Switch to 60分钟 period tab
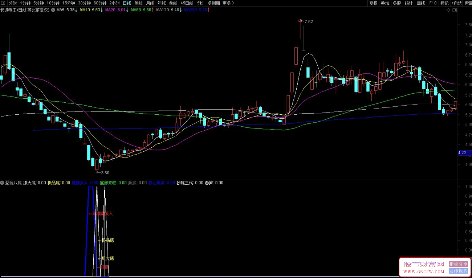This screenshot has width=472, height=278. coord(100,3)
